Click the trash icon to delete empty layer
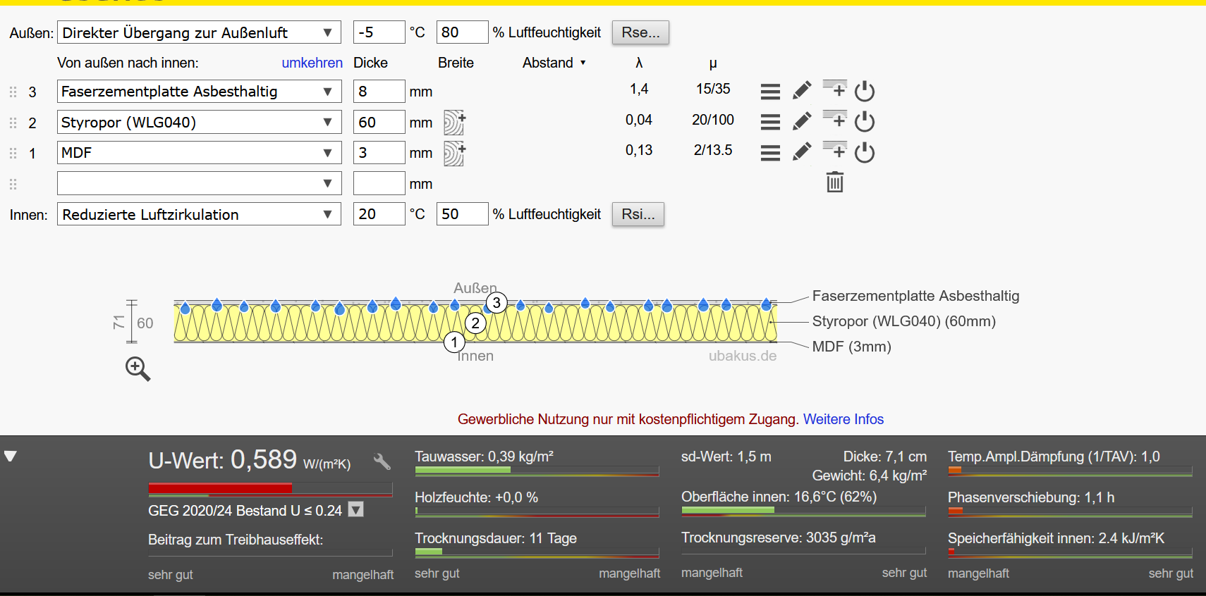Viewport: 1206px width, 596px height. pyautogui.click(x=835, y=182)
